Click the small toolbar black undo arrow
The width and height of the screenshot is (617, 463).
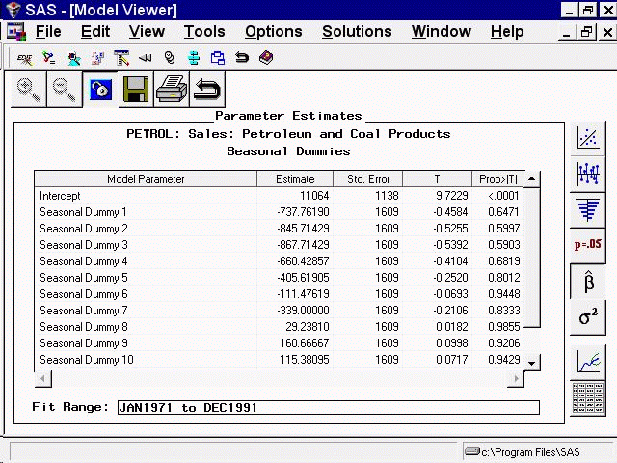(x=242, y=58)
